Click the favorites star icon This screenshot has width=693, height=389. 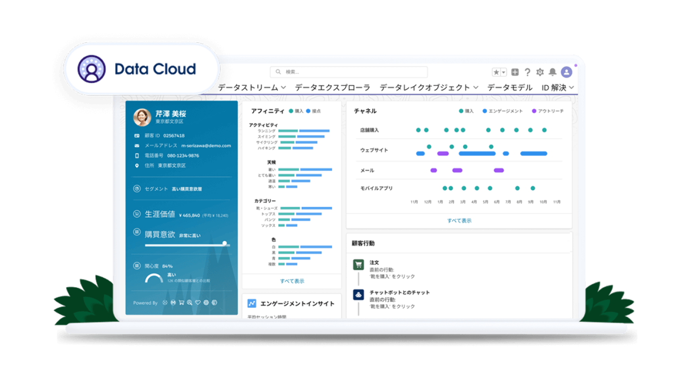(x=496, y=72)
